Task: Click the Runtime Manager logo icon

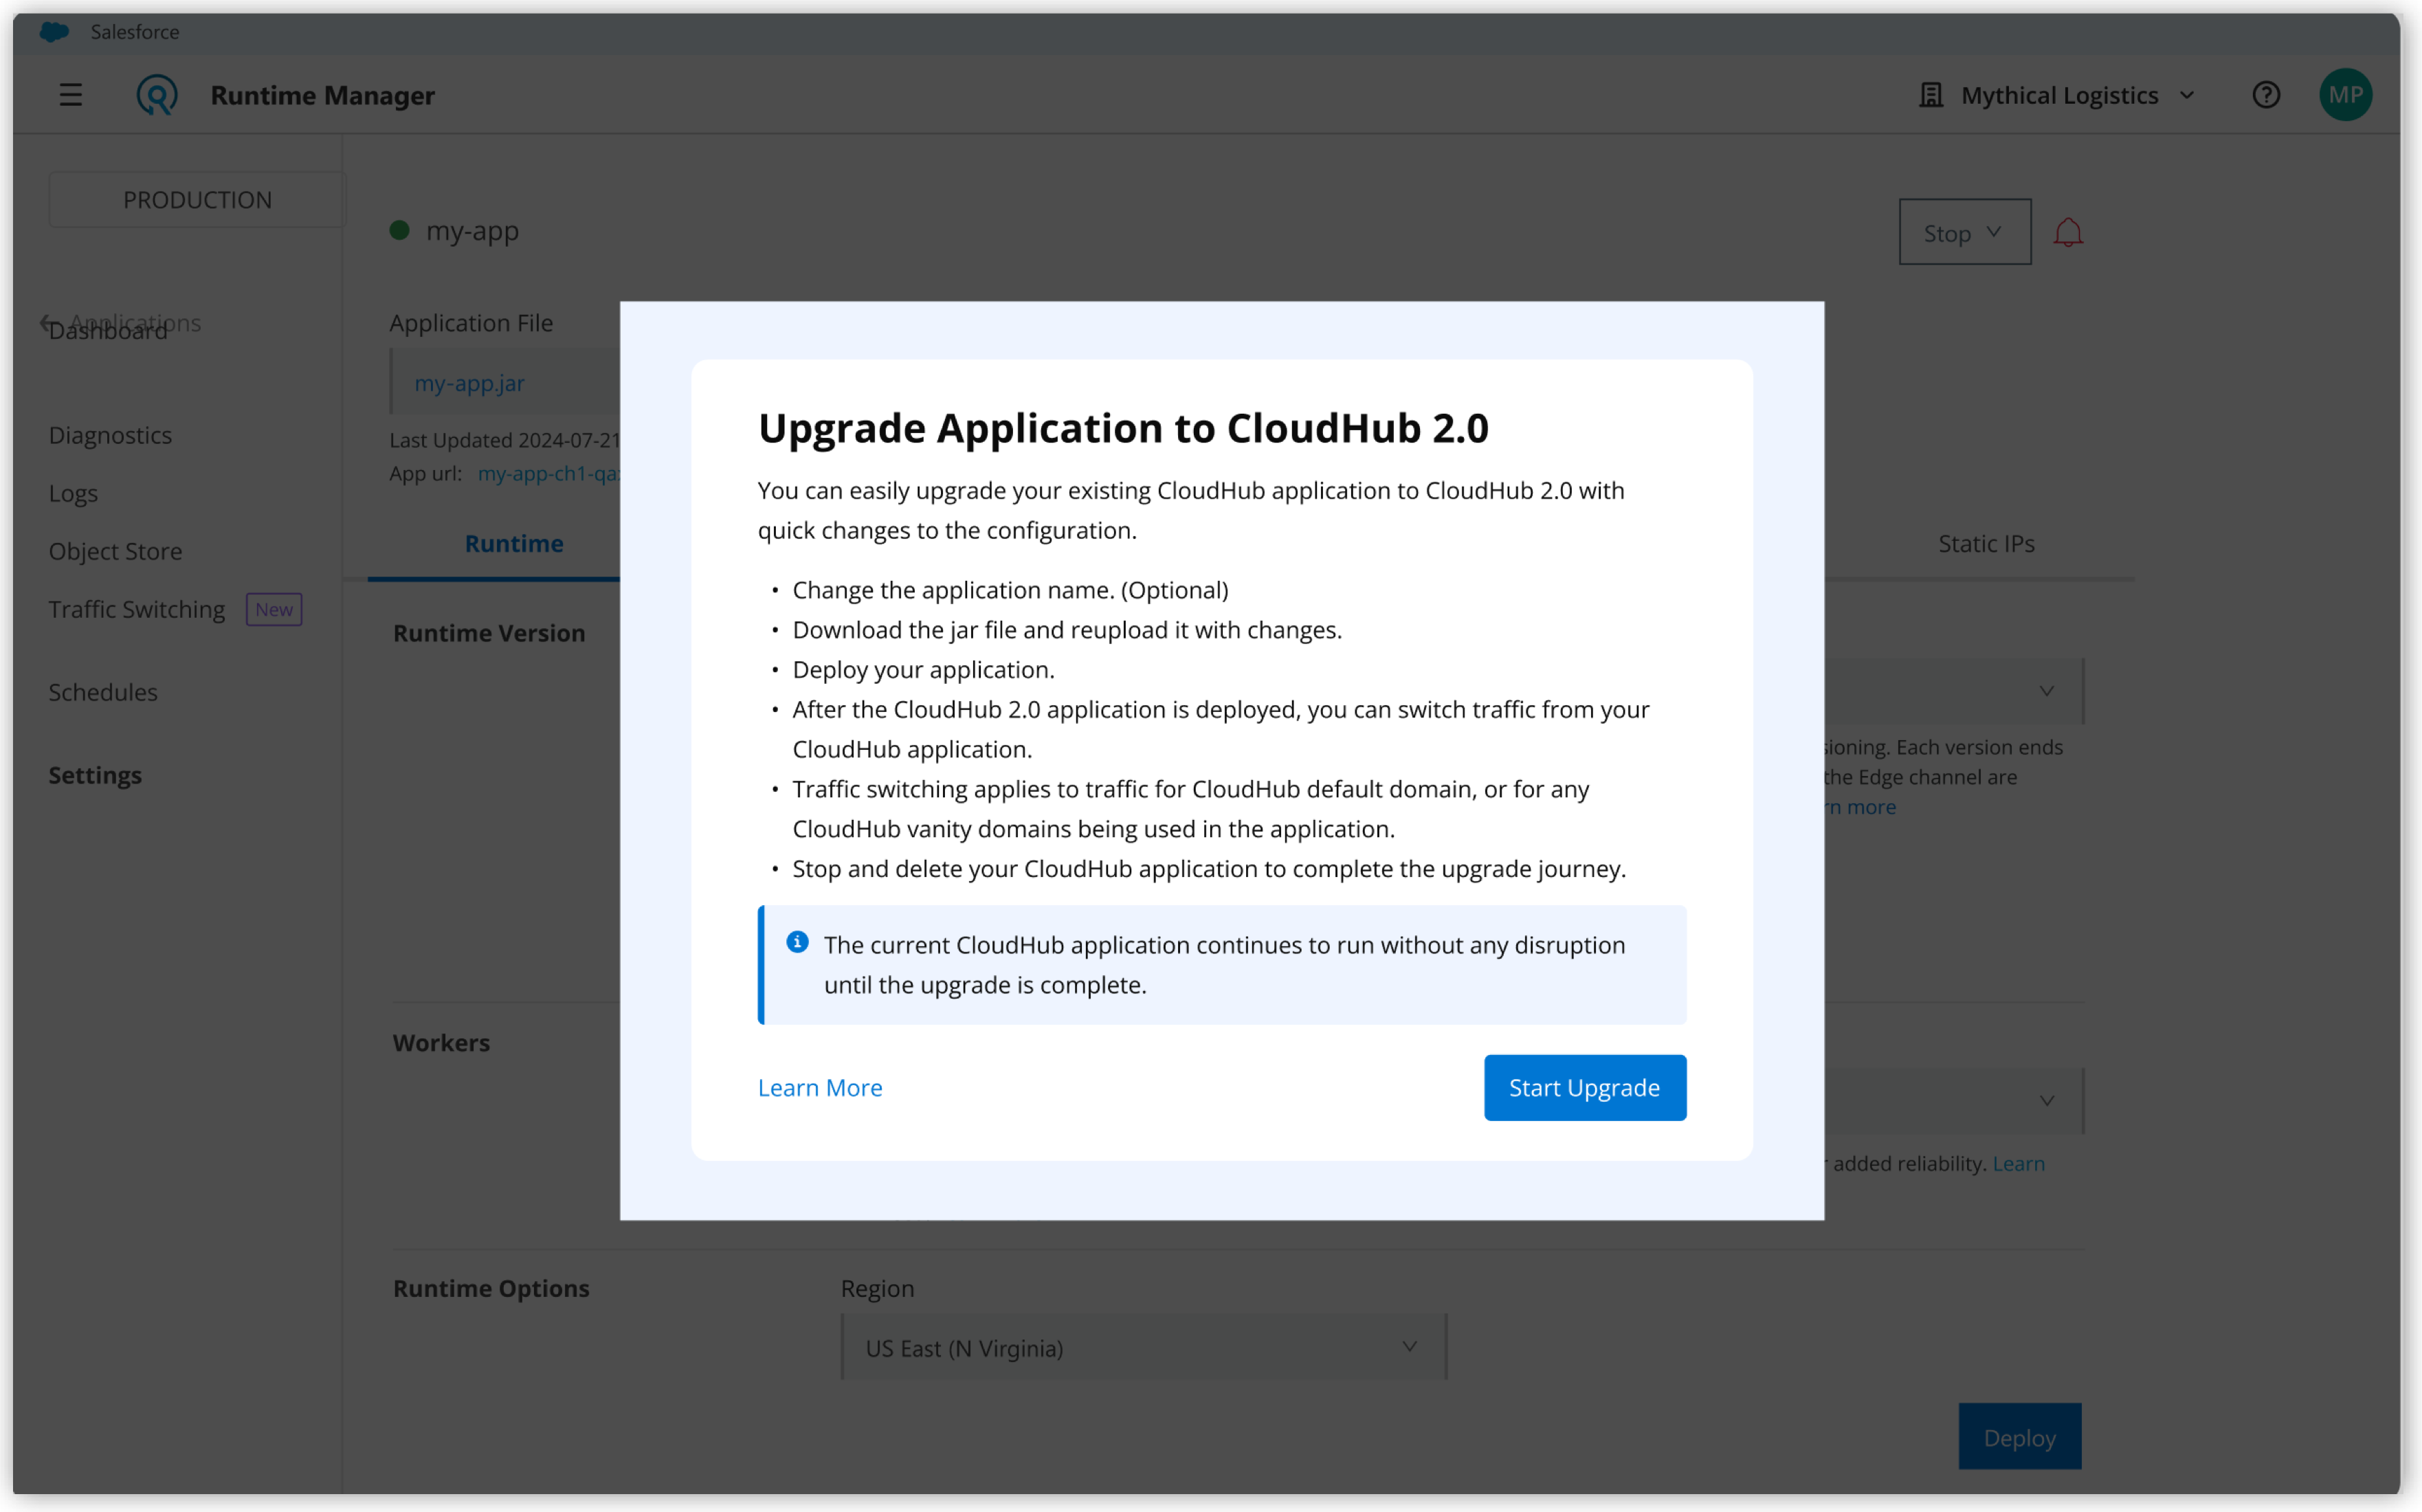Action: tap(156, 94)
